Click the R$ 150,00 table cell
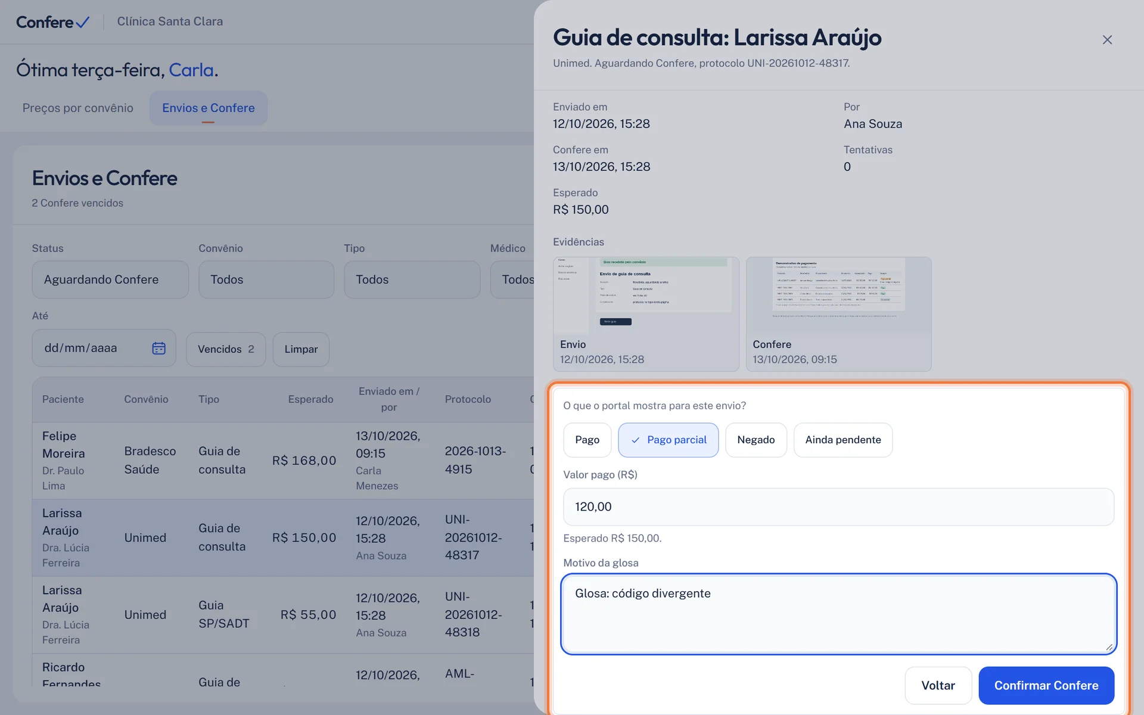1144x715 pixels. click(304, 537)
